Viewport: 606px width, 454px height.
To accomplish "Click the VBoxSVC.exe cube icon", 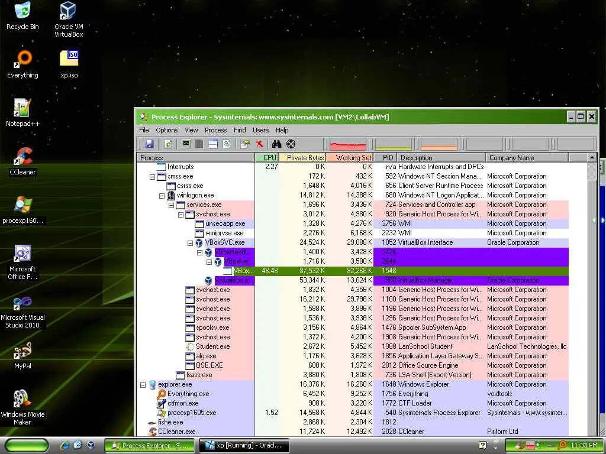I will click(199, 243).
